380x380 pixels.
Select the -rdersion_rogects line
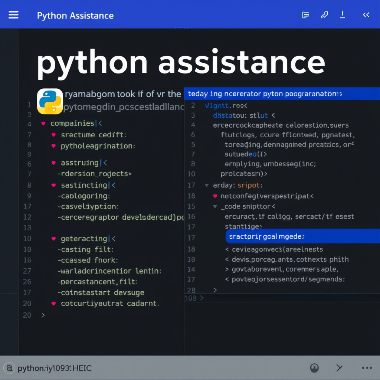click(95, 174)
